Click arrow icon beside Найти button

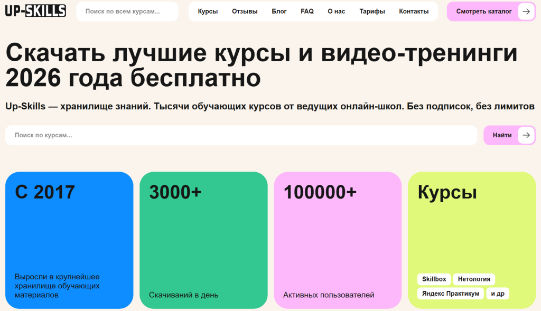click(x=526, y=135)
